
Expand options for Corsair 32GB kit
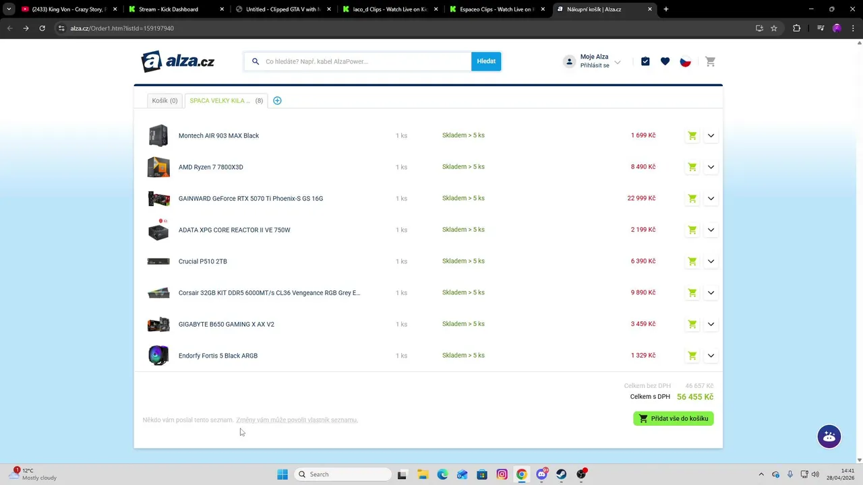click(711, 293)
